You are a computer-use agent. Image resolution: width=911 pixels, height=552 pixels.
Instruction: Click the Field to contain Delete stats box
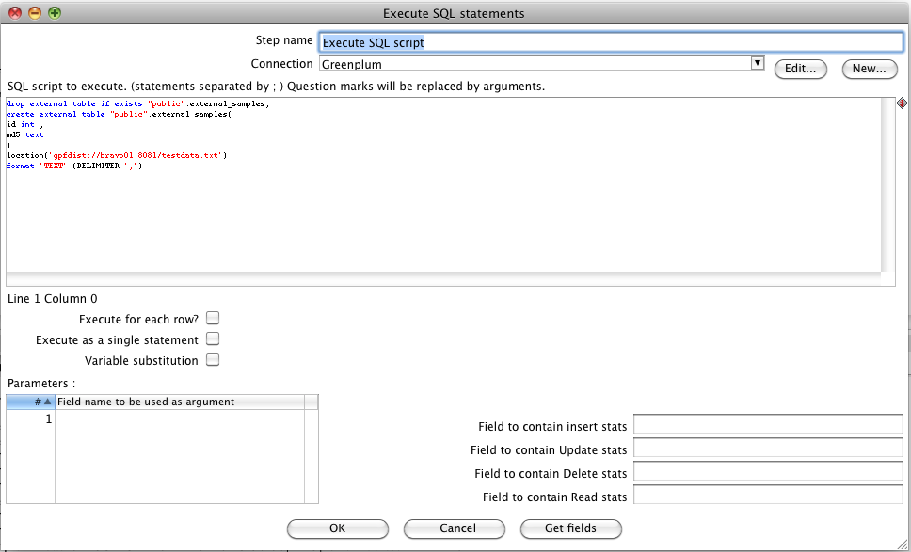[767, 471]
